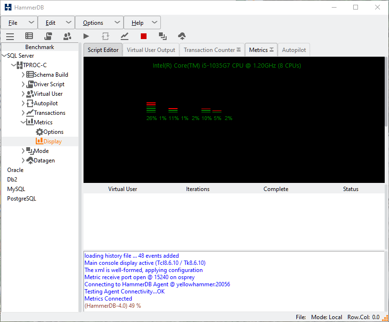This screenshot has width=389, height=322.
Task: Select the Options item under Metrics
Action: [x=53, y=132]
